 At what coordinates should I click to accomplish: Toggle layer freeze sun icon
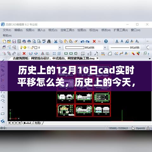[25, 47]
